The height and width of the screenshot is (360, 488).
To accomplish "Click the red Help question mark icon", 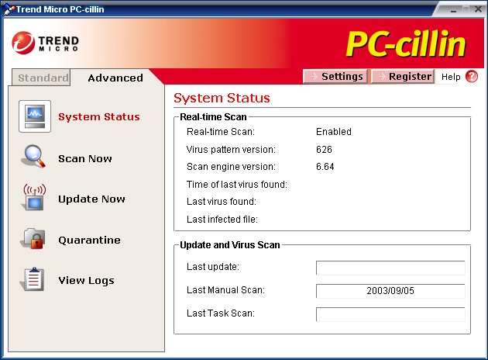I will (x=472, y=76).
